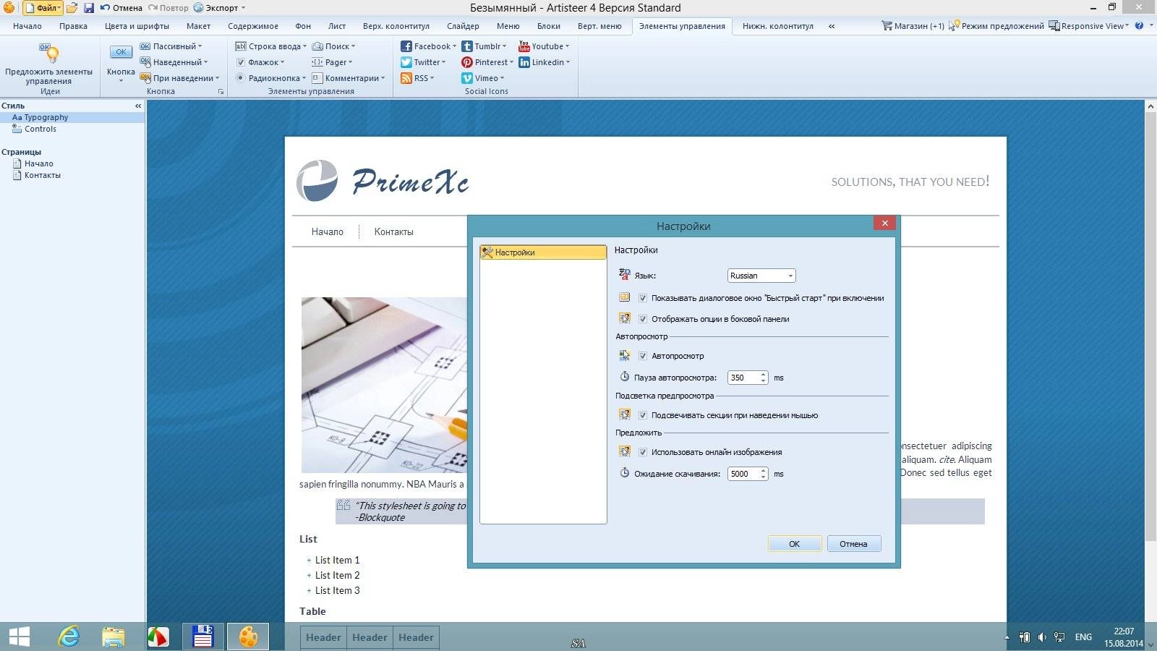The image size is (1157, 651).
Task: Click the help question mark icon
Action: click(1140, 26)
